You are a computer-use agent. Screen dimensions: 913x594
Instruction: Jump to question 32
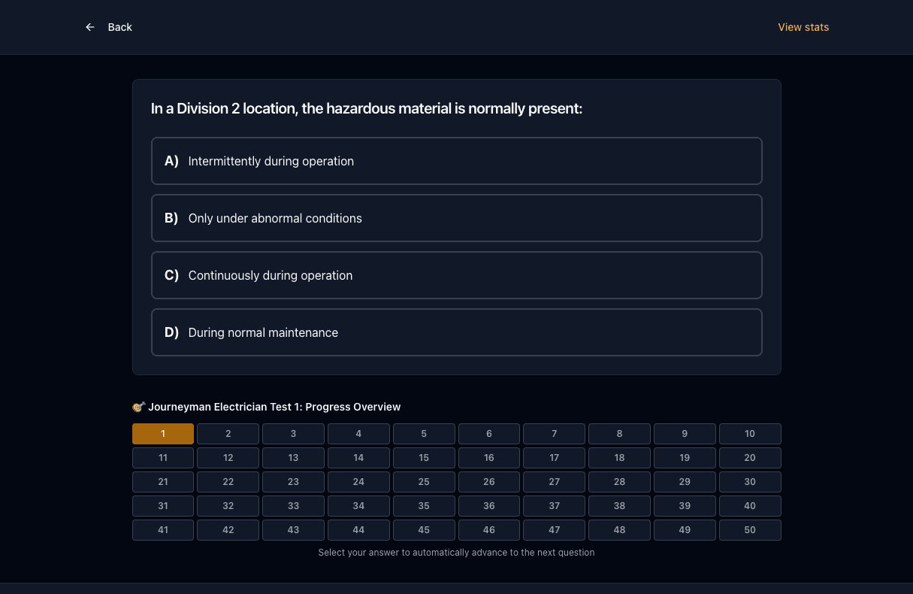(x=228, y=506)
